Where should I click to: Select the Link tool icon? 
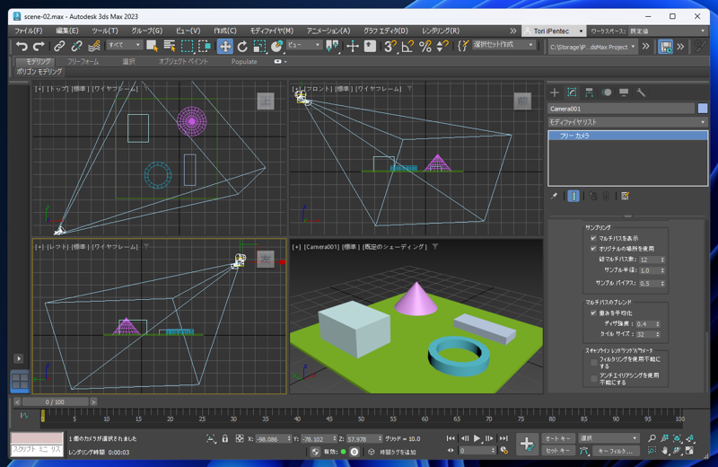coord(59,47)
